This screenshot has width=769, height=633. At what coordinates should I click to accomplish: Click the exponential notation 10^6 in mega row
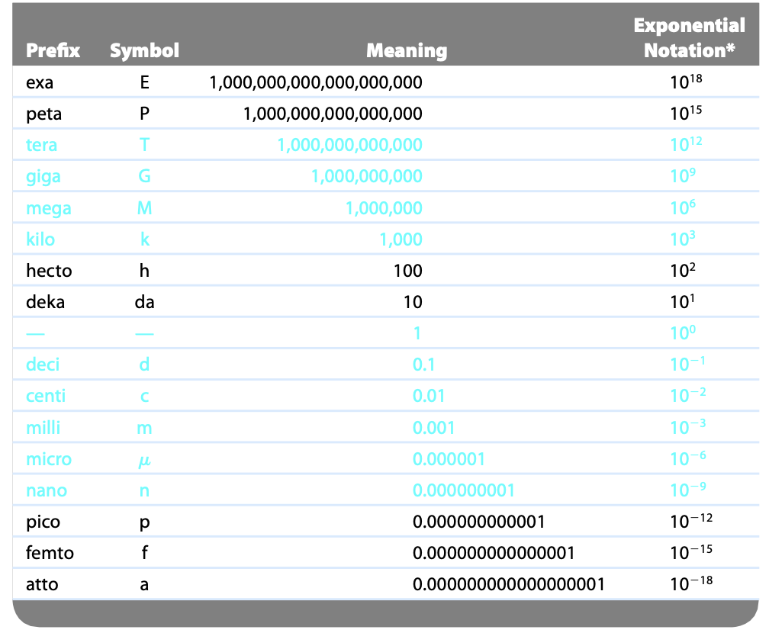[683, 207]
